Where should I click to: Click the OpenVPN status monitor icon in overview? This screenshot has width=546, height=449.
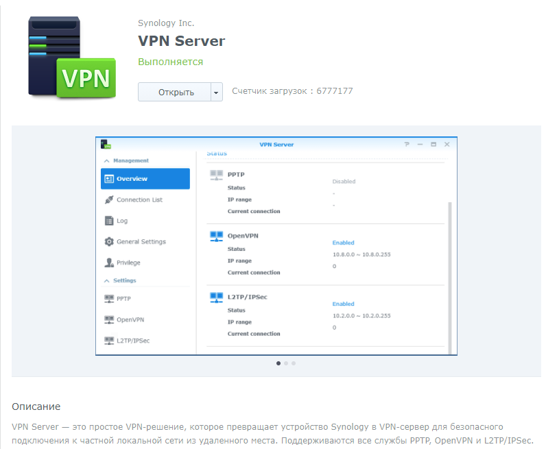[x=216, y=236]
